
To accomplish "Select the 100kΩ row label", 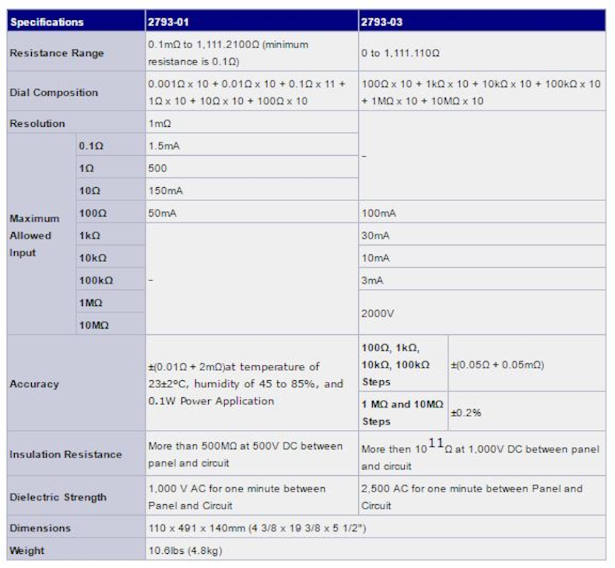I will (x=96, y=280).
